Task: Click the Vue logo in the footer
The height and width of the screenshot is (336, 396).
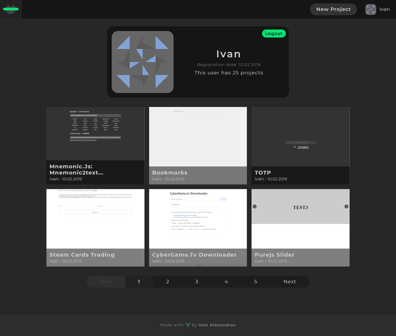Action: 188,325
